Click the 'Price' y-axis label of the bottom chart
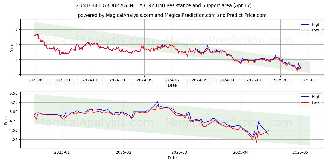The image size is (328, 164). coord(6,120)
